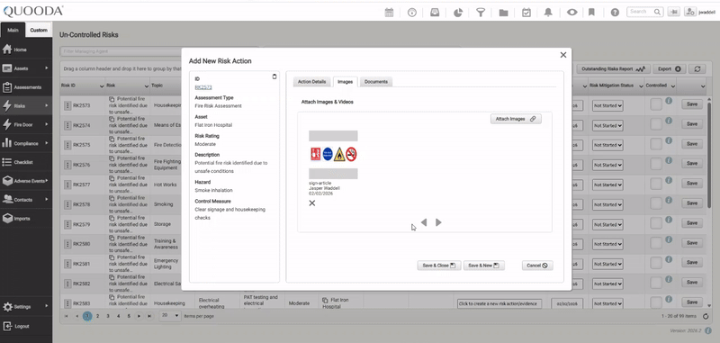
Task: Click the eye watch icon in toolbar
Action: (571, 13)
